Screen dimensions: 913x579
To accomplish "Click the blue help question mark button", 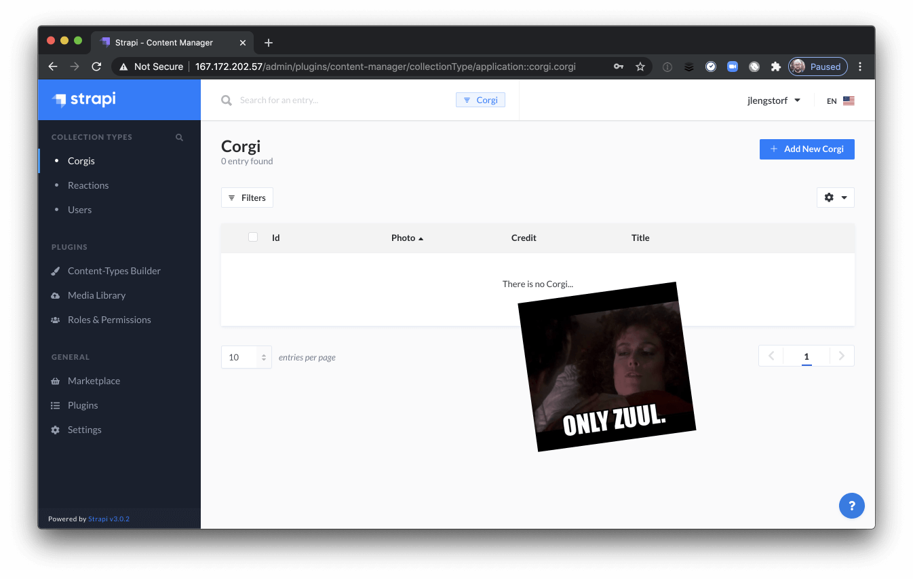I will click(851, 505).
